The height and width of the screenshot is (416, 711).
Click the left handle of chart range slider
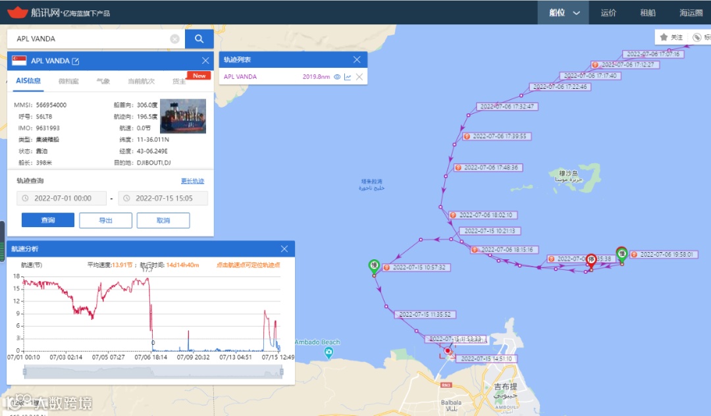tap(25, 372)
